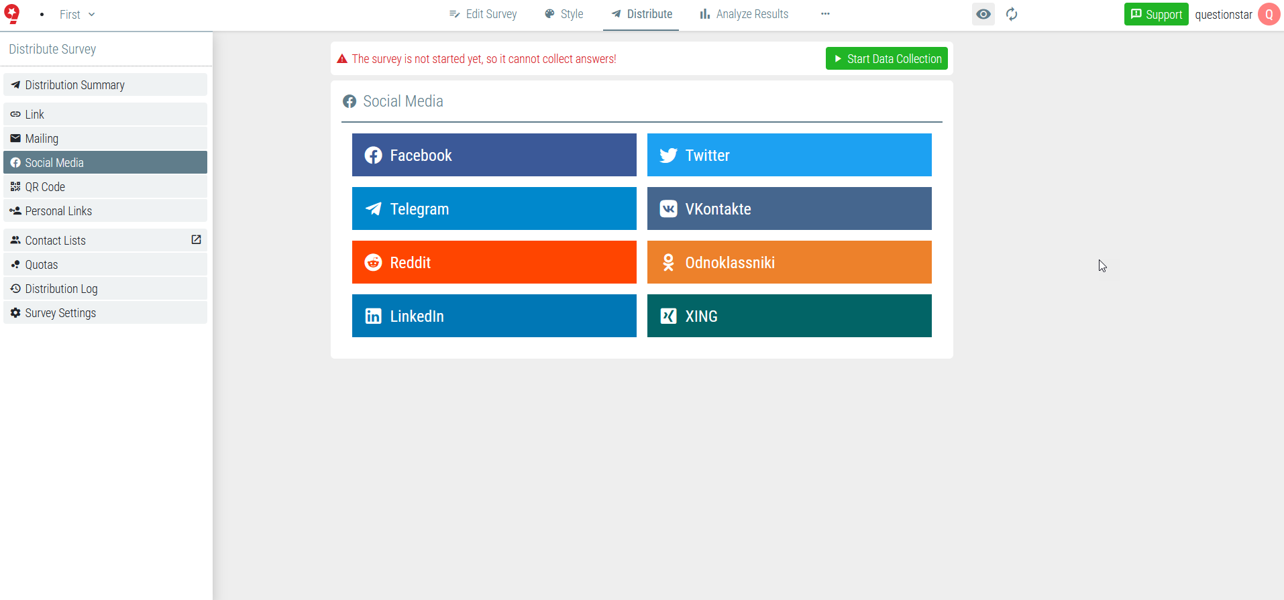Screen dimensions: 1284x600
Task: Open the Edit Survey tab
Action: click(483, 14)
